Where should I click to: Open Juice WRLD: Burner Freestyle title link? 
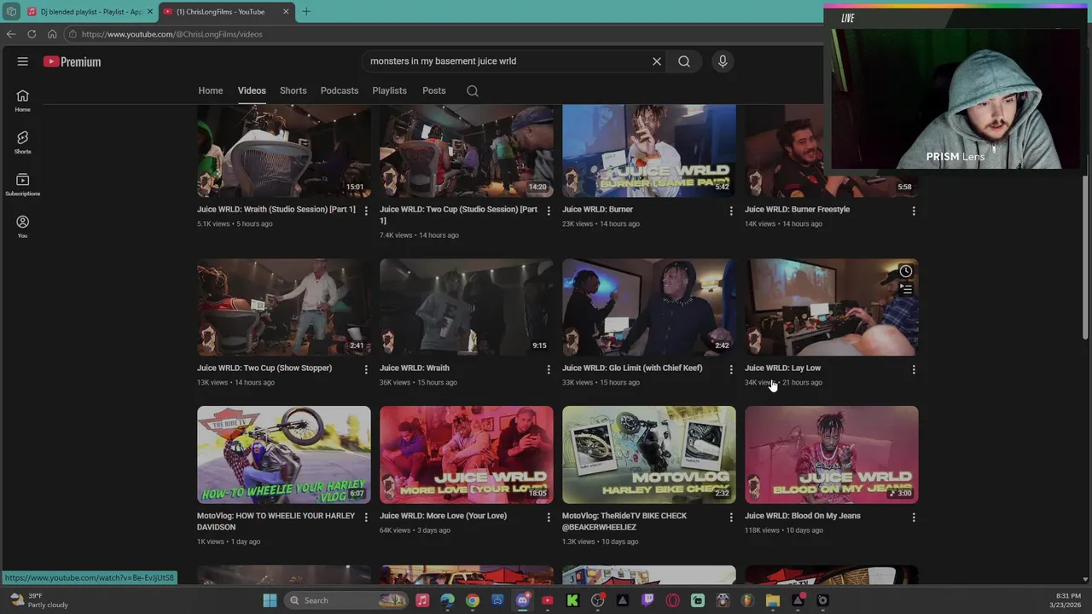[797, 209]
